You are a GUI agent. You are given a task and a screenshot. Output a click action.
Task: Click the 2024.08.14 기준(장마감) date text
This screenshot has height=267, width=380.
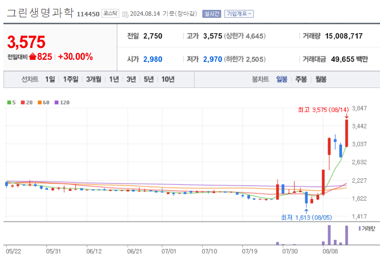pos(164,14)
